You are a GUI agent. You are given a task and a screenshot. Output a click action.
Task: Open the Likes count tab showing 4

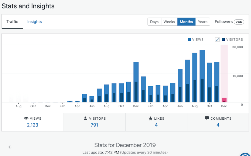(156, 122)
